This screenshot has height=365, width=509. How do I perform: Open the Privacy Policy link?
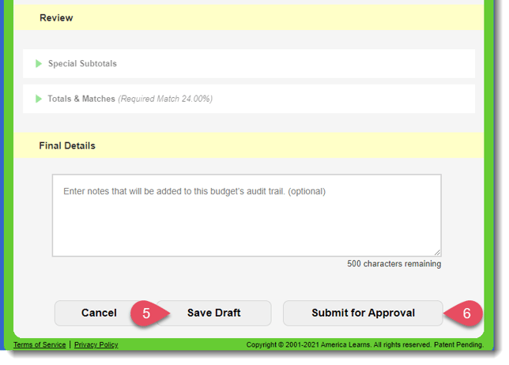96,344
